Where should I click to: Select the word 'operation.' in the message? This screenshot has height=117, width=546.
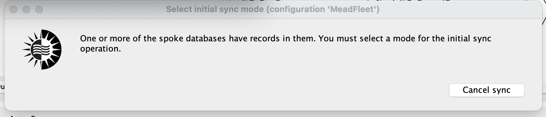coord(100,49)
